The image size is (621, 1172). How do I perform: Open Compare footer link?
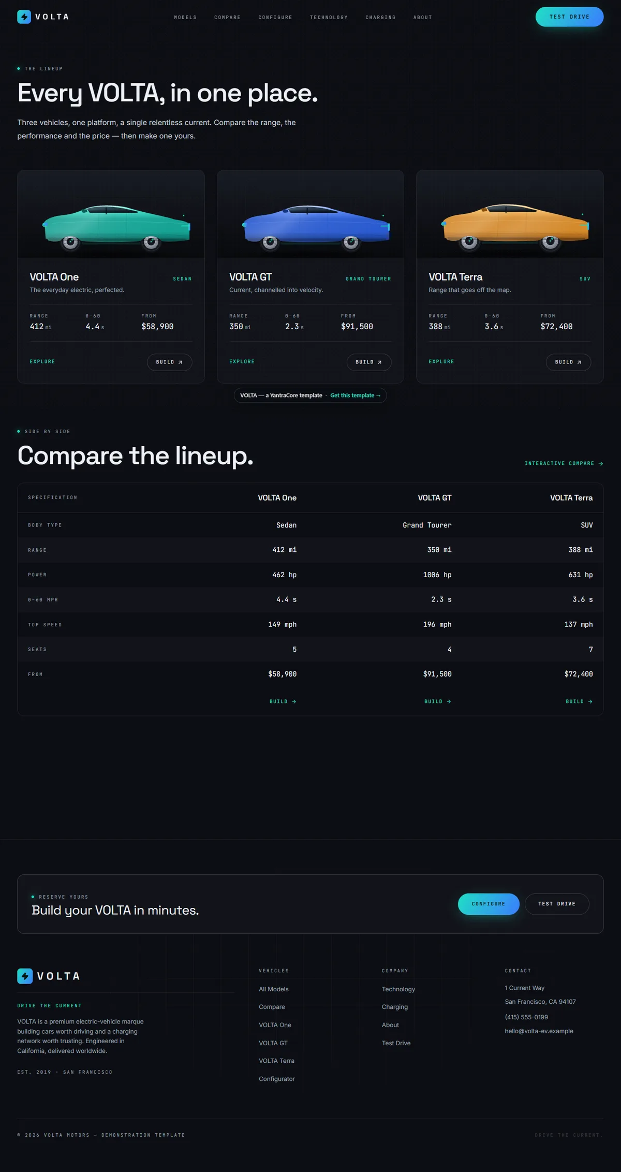click(x=272, y=1007)
